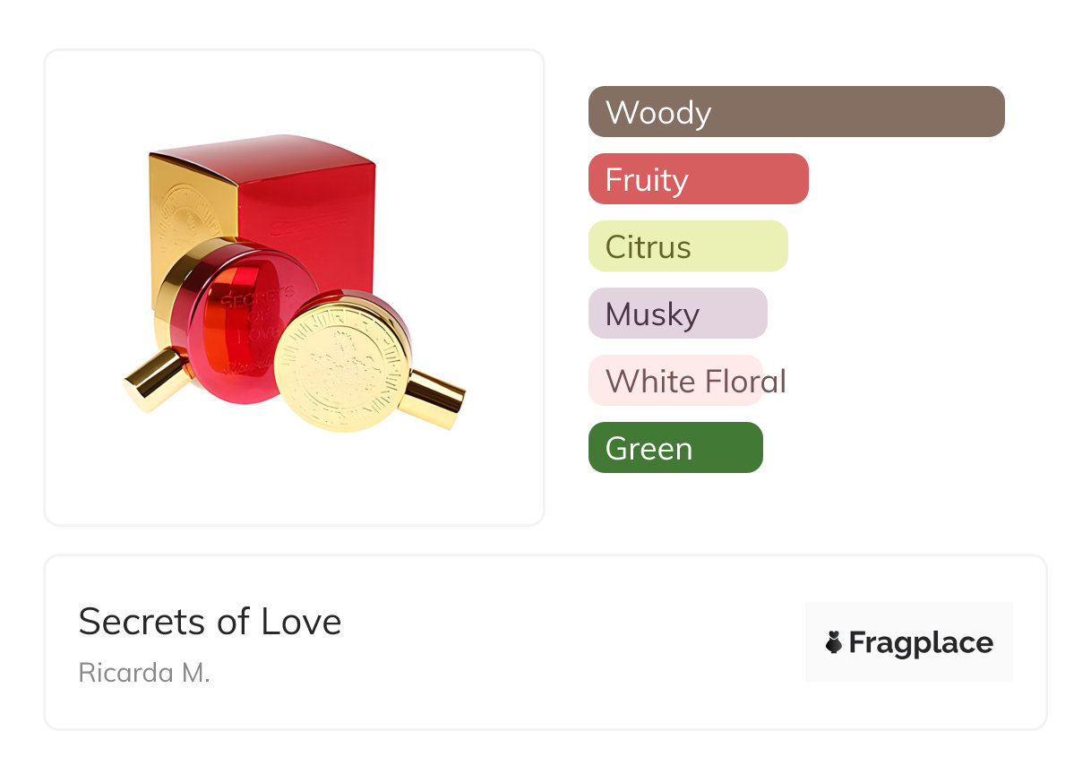Select the Fruity accord bar

point(698,179)
